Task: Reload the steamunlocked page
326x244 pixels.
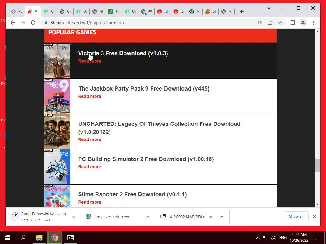Action: pyautogui.click(x=33, y=23)
